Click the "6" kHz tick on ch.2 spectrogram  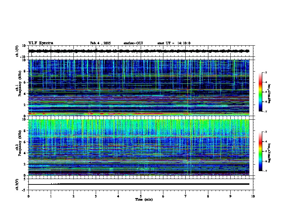[25, 142]
